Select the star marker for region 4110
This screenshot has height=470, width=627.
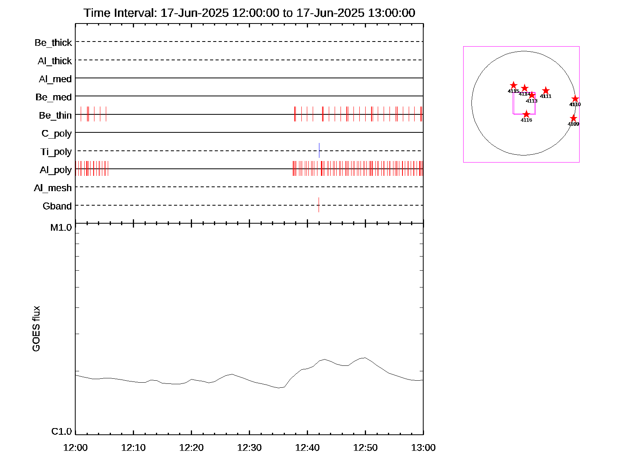575,99
